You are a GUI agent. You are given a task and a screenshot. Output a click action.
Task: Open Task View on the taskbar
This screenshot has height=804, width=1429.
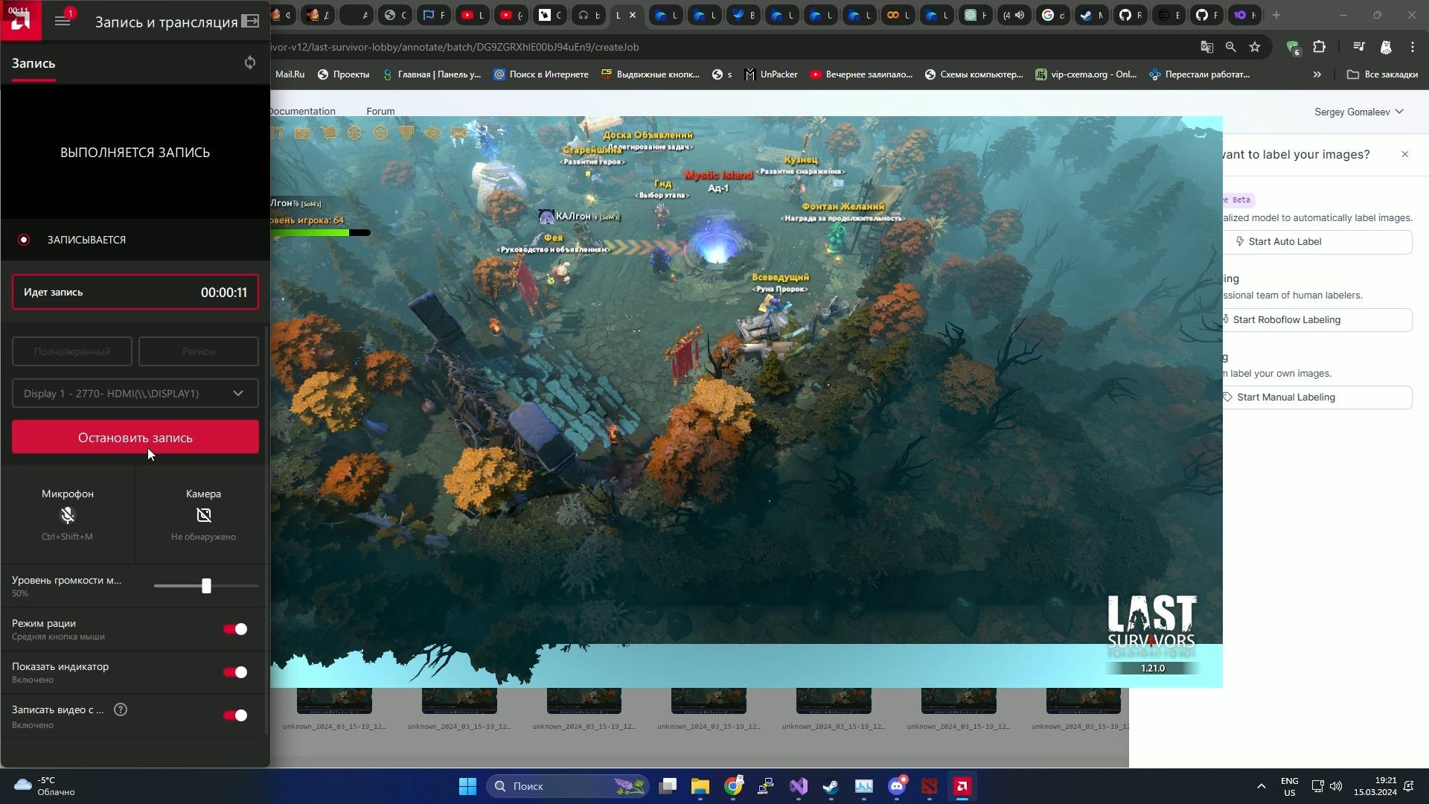tap(668, 786)
